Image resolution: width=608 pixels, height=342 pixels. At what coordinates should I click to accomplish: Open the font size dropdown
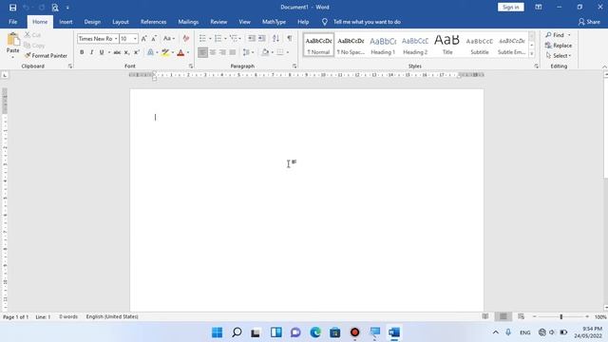click(x=135, y=39)
